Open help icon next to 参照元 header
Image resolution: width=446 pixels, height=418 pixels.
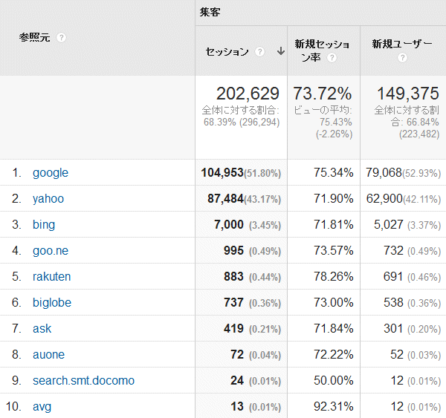pos(61,38)
